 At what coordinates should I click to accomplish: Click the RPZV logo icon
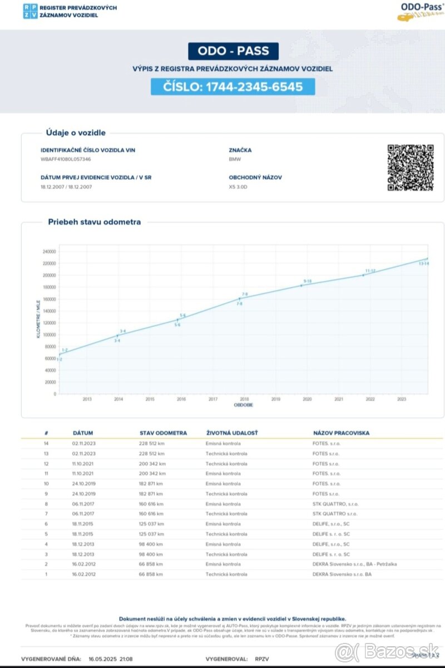29,11
